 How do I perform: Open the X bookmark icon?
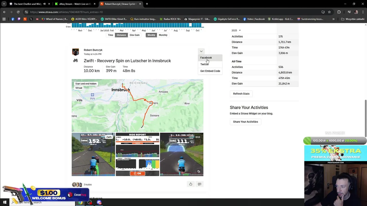point(31,19)
